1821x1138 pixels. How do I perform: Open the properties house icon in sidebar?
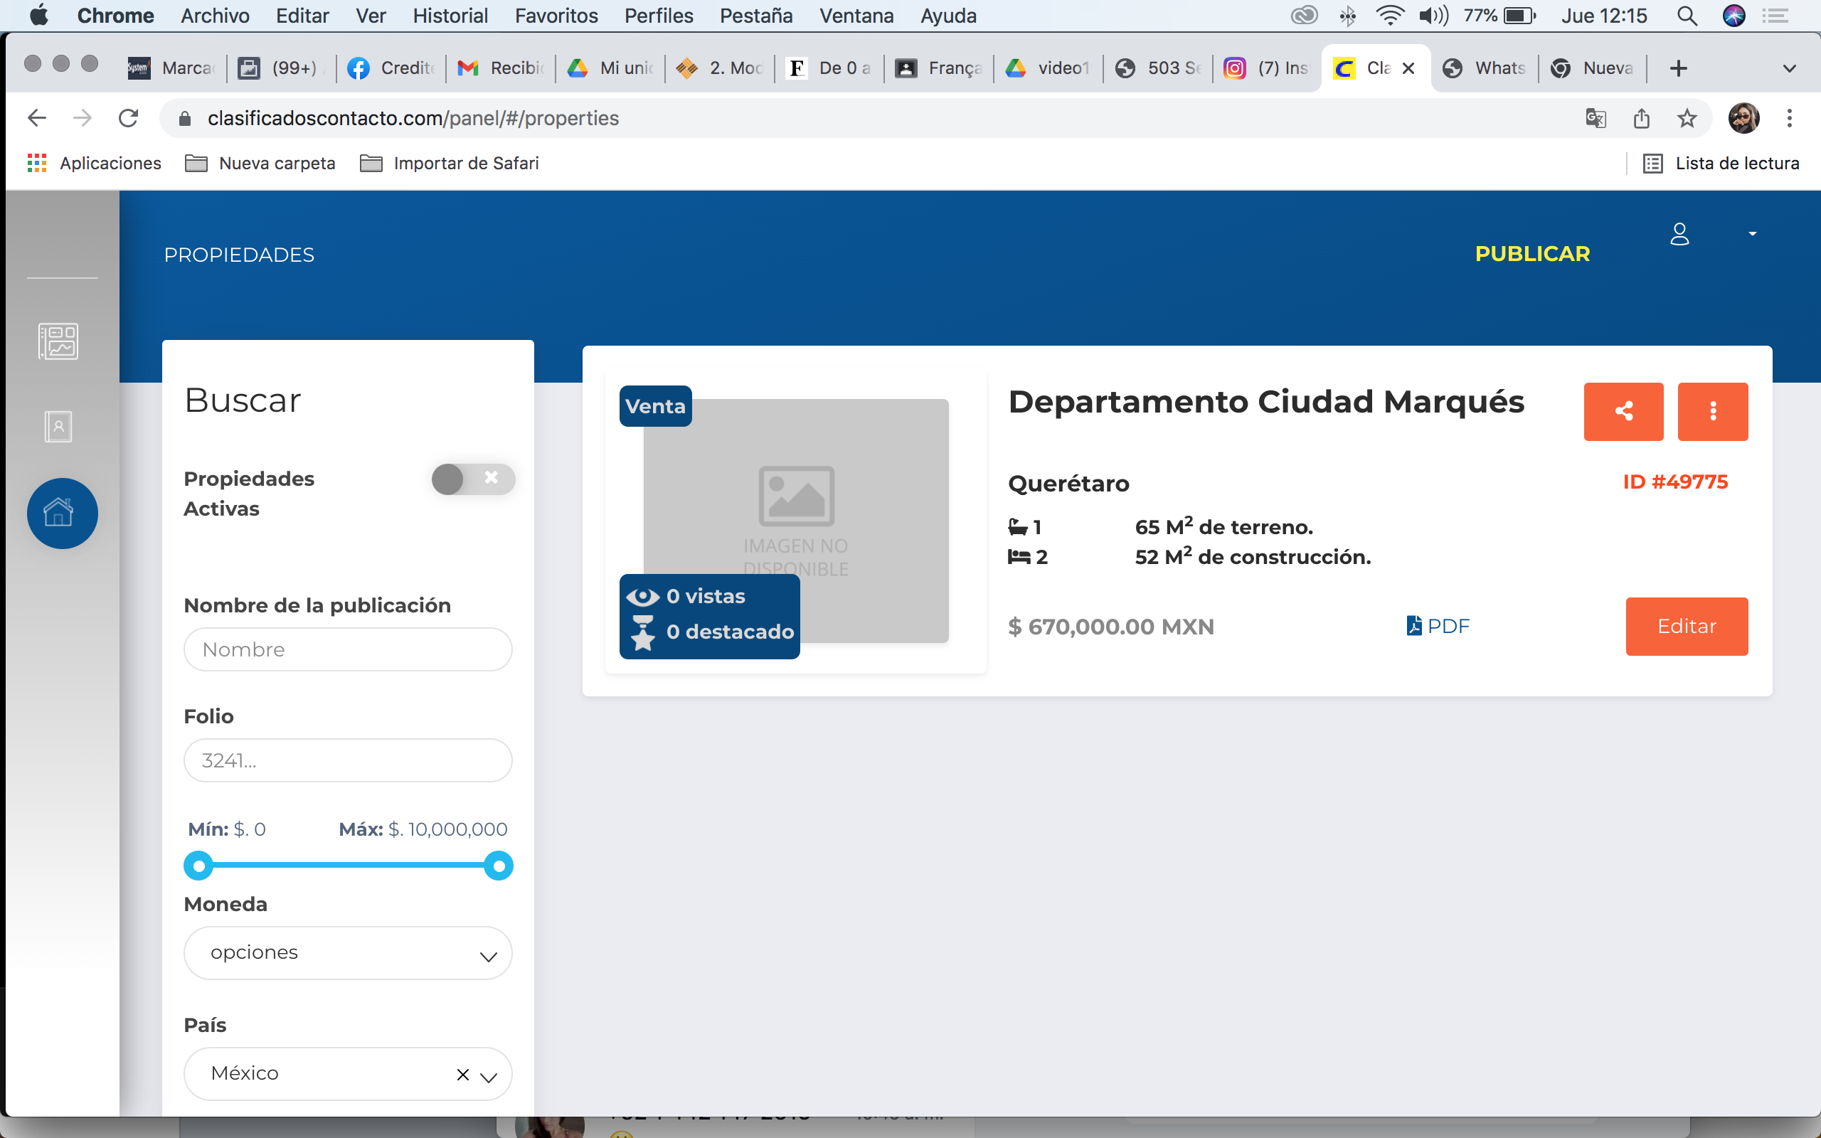click(x=62, y=514)
